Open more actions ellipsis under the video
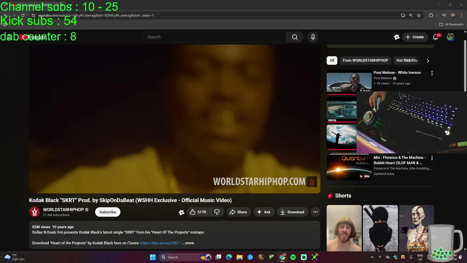 (315, 212)
